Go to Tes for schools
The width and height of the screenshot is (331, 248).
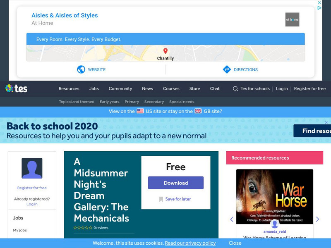tap(255, 88)
